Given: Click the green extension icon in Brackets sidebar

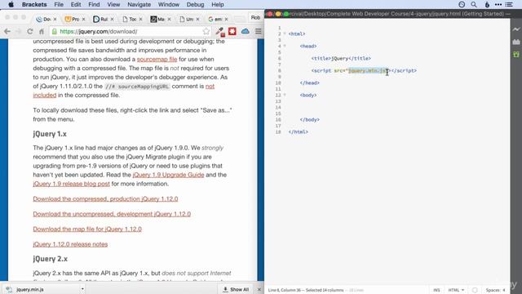Looking at the screenshot, I should 516,54.
